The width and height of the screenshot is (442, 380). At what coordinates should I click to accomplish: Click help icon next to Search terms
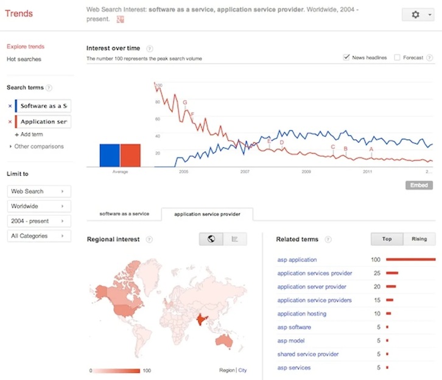49,88
